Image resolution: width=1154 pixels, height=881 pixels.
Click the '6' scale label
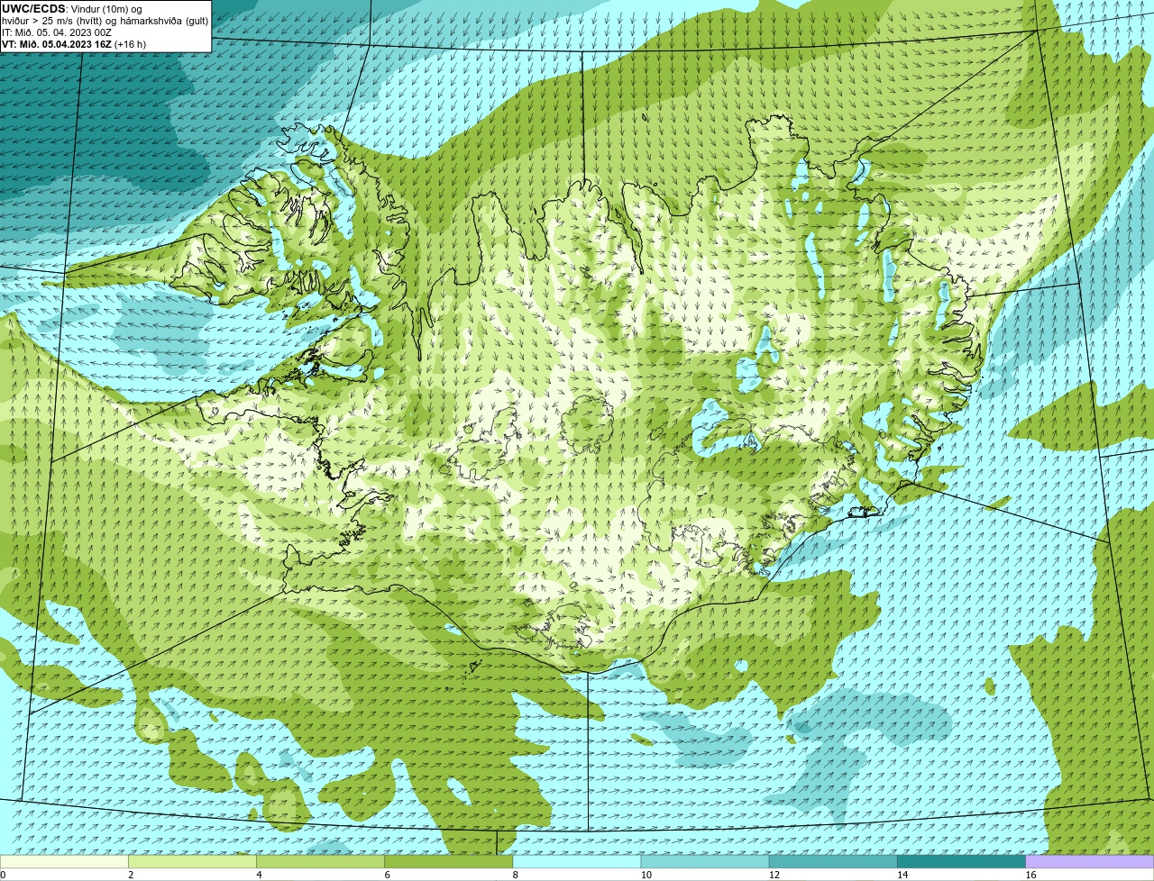[388, 875]
